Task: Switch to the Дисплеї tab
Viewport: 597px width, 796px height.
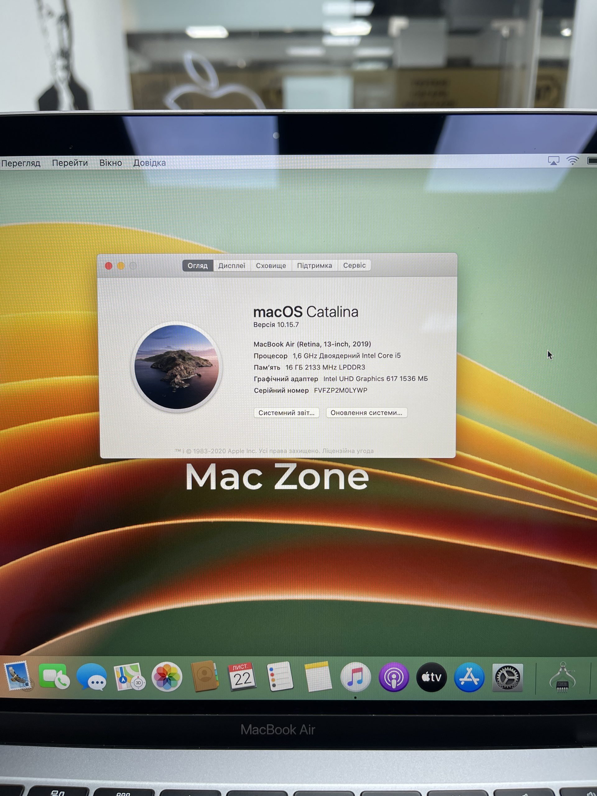Action: [x=232, y=266]
